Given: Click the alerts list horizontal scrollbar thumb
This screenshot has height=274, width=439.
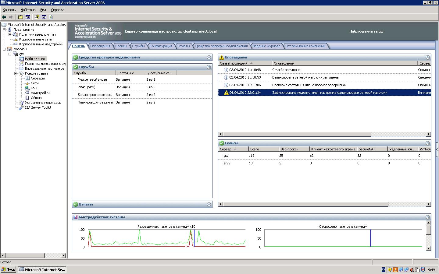Looking at the screenshot, I should coord(297,134).
